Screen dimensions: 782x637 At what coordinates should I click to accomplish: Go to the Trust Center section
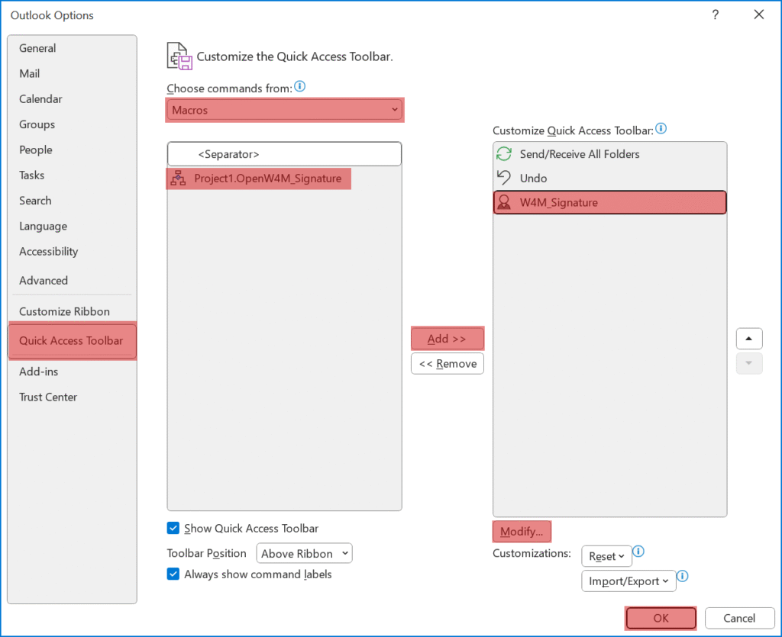coord(48,397)
